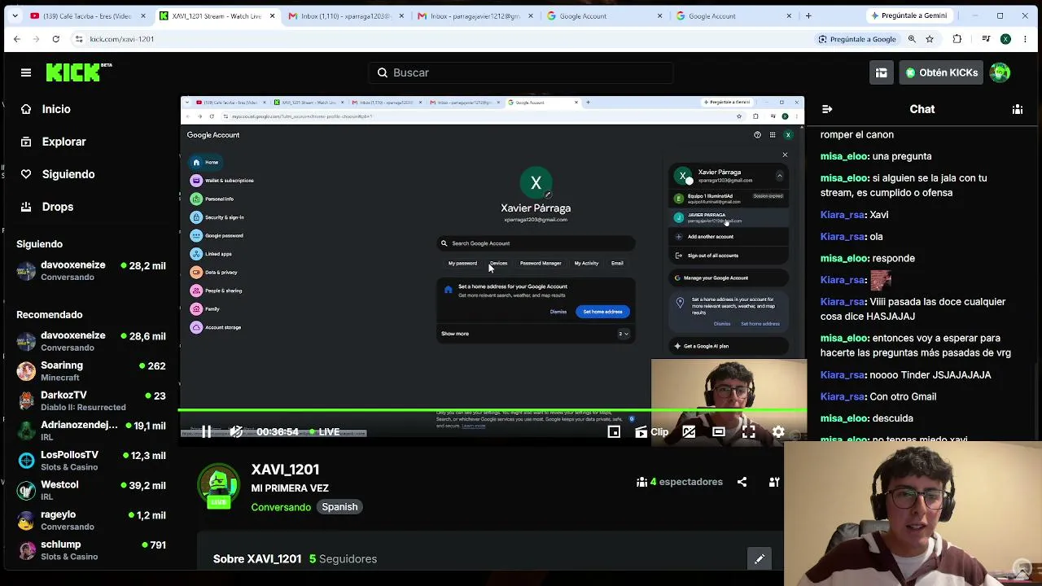Open the chat users list icon
Viewport: 1042px width, 586px height.
click(1018, 109)
